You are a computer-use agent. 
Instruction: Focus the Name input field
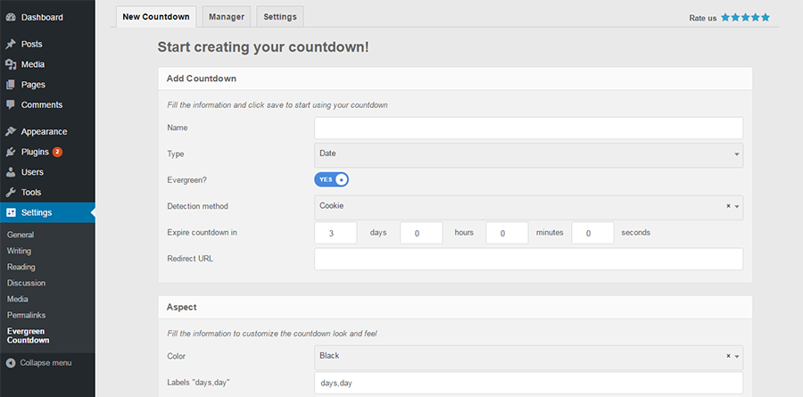528,128
